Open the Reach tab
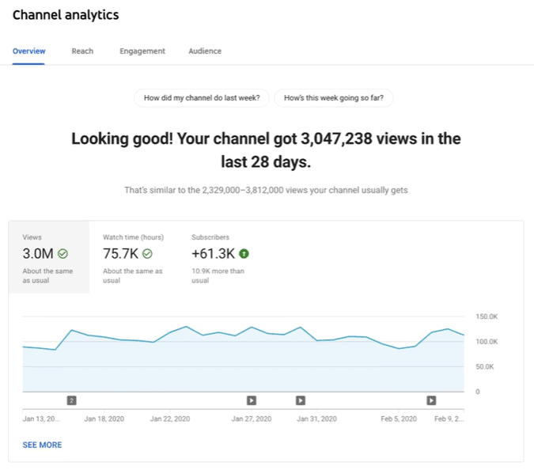 82,51
